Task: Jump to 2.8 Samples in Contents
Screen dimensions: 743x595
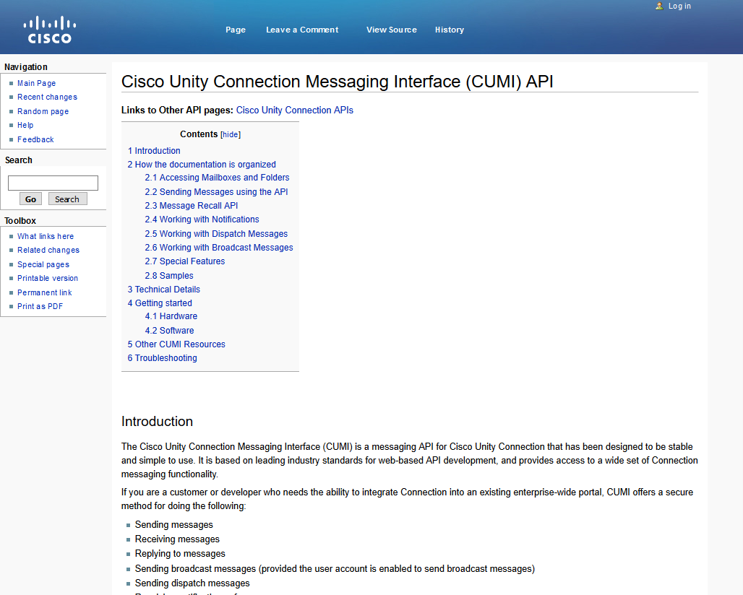Action: tap(169, 276)
